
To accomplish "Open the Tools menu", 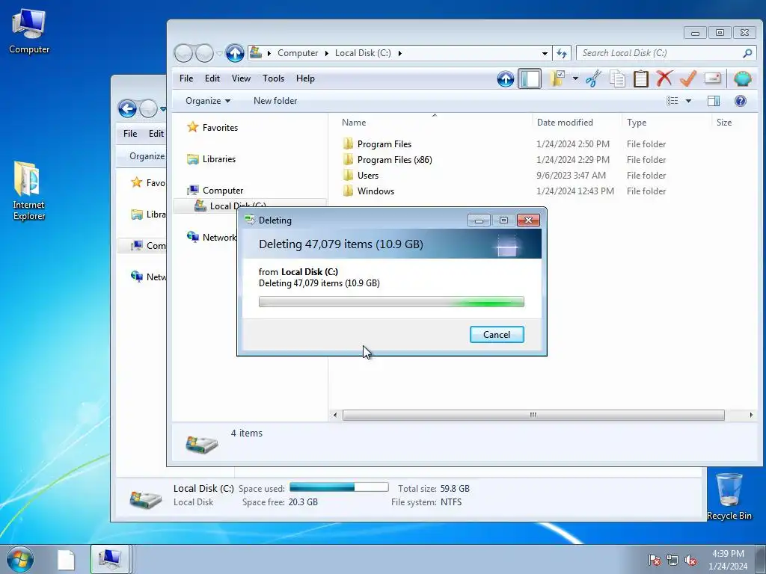I will pos(273,78).
